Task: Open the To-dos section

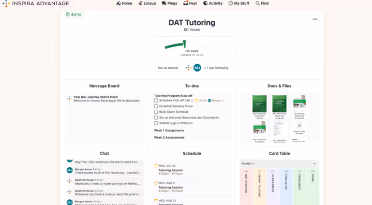Action: 192,86
